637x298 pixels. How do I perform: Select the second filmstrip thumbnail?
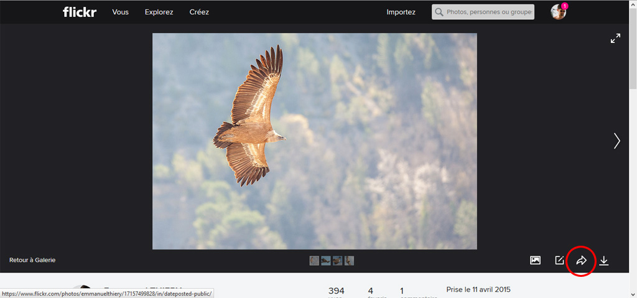coord(326,261)
